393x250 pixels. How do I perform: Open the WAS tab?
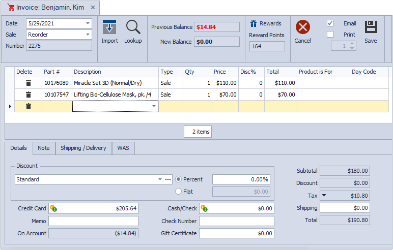123,148
